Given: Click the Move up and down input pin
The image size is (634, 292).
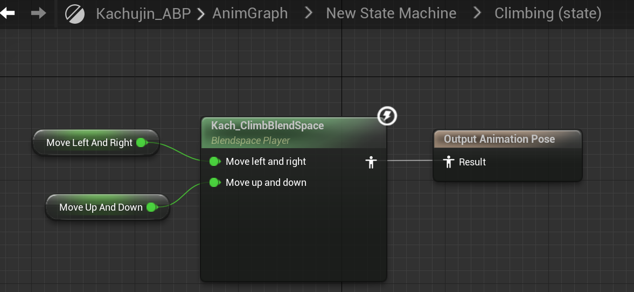Looking at the screenshot, I should pos(215,183).
